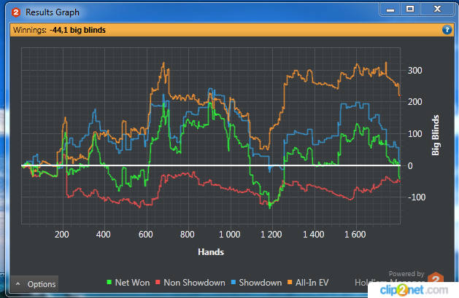Click the orange All-In EV legend swatch
This screenshot has width=459, height=298.
tap(290, 282)
